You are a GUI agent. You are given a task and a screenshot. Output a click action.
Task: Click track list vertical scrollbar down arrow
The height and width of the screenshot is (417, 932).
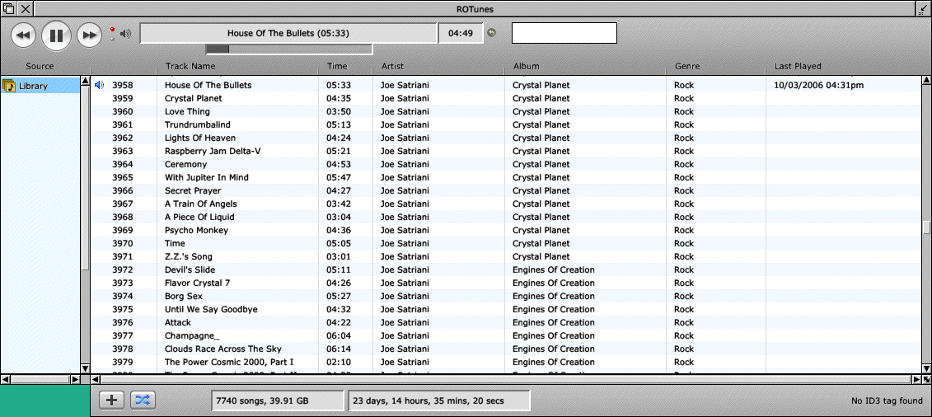[926, 369]
